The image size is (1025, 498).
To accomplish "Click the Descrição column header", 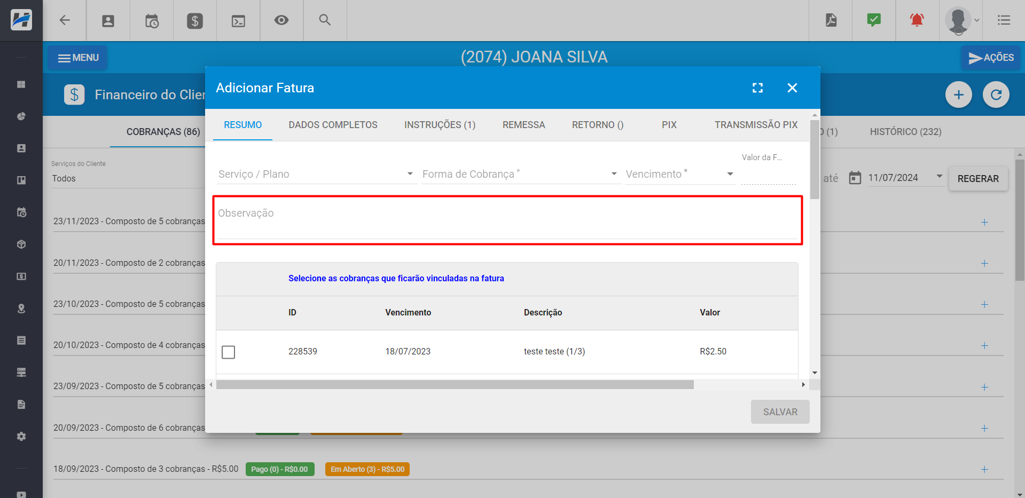I will click(543, 312).
